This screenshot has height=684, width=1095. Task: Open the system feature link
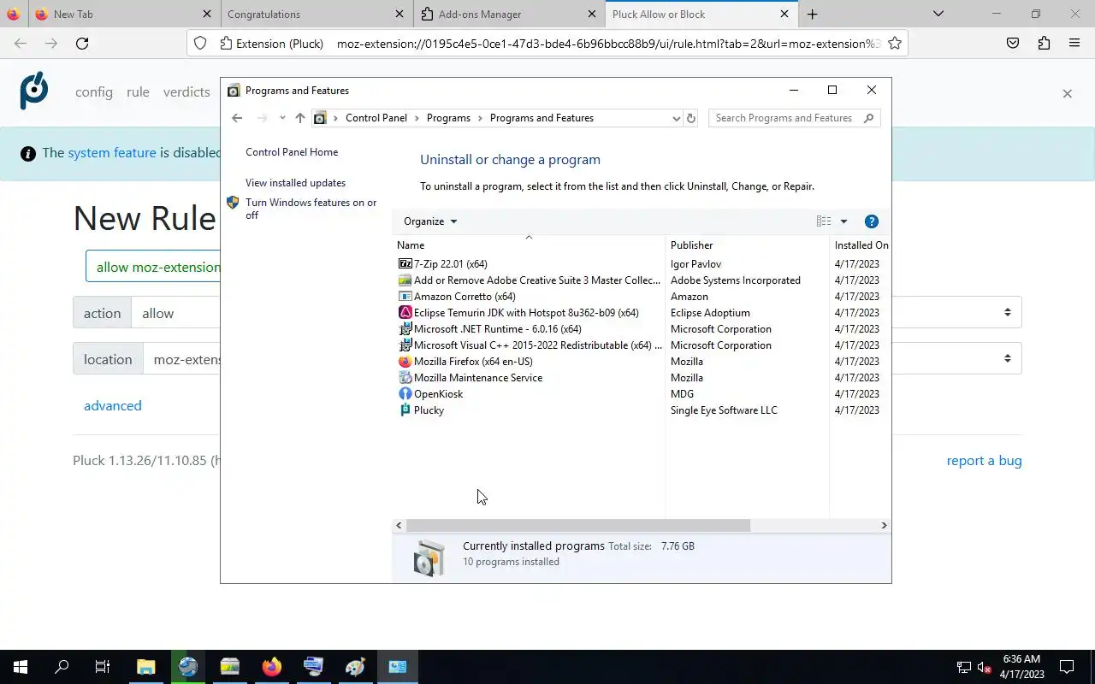(112, 153)
